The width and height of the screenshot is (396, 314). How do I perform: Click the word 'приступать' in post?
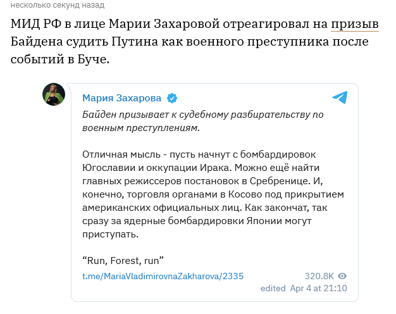tap(110, 234)
